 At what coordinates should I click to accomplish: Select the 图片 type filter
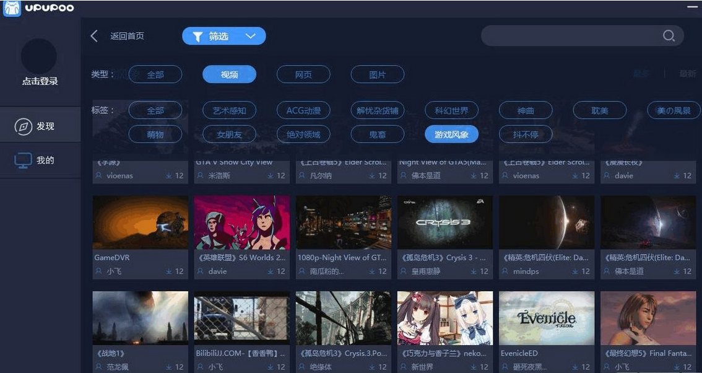[378, 74]
